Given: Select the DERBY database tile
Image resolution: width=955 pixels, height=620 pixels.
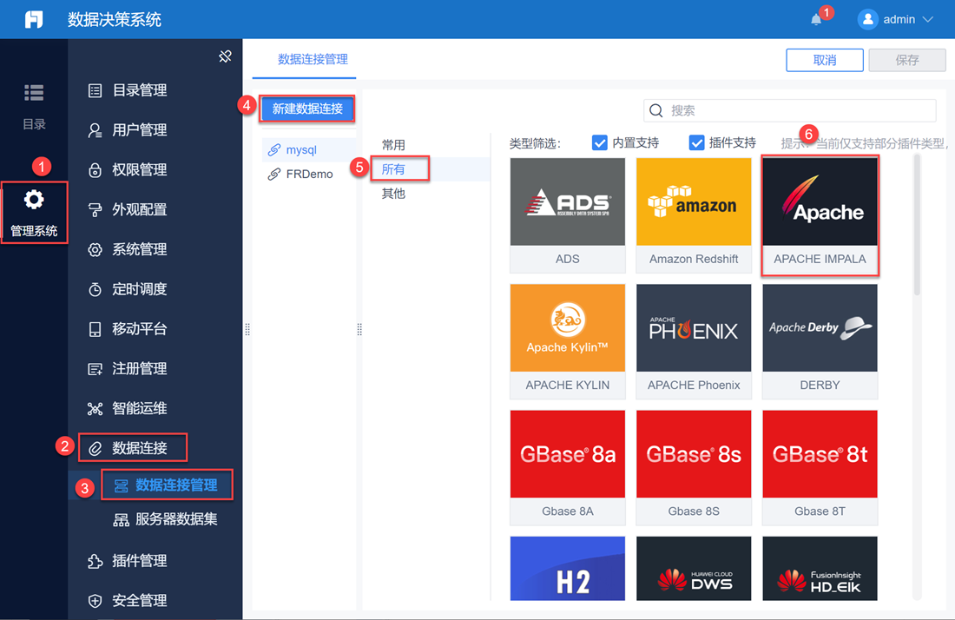Looking at the screenshot, I should point(820,341).
